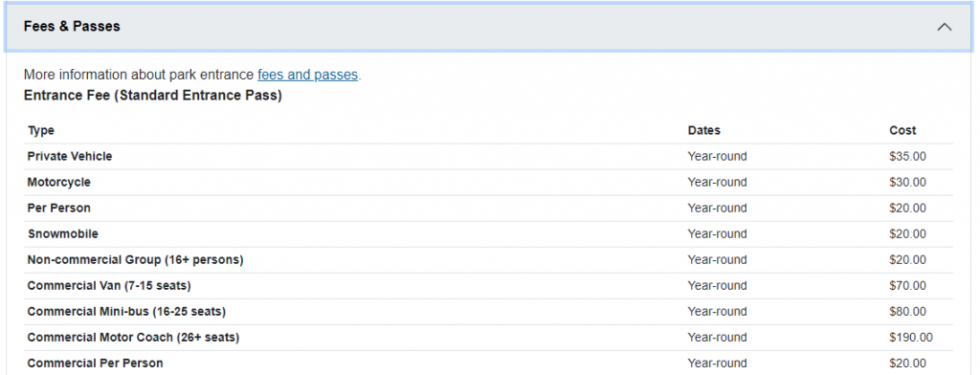This screenshot has height=375, width=980.
Task: Click Commercial Van (7-15 seats) label
Action: (109, 286)
